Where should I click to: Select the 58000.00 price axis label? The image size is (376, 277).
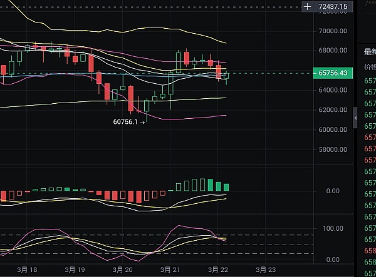(x=332, y=150)
